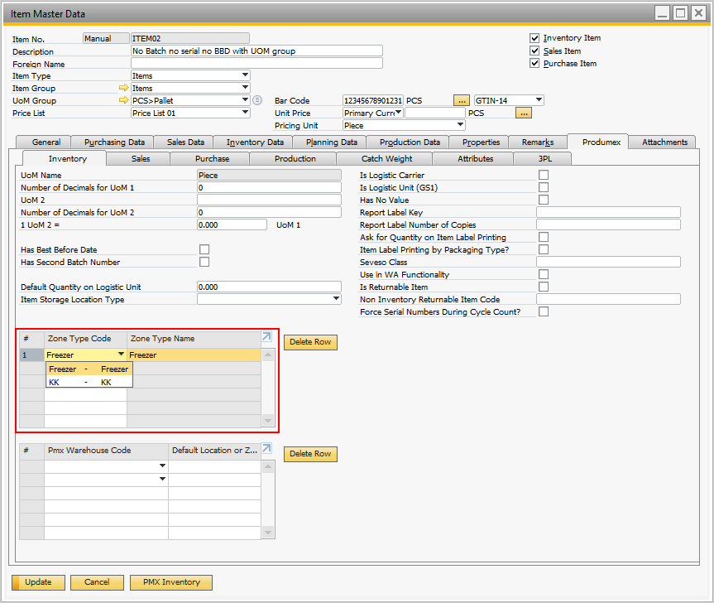714x603 pixels.
Task: Switch to the Purchasing Data tab
Action: click(x=115, y=142)
